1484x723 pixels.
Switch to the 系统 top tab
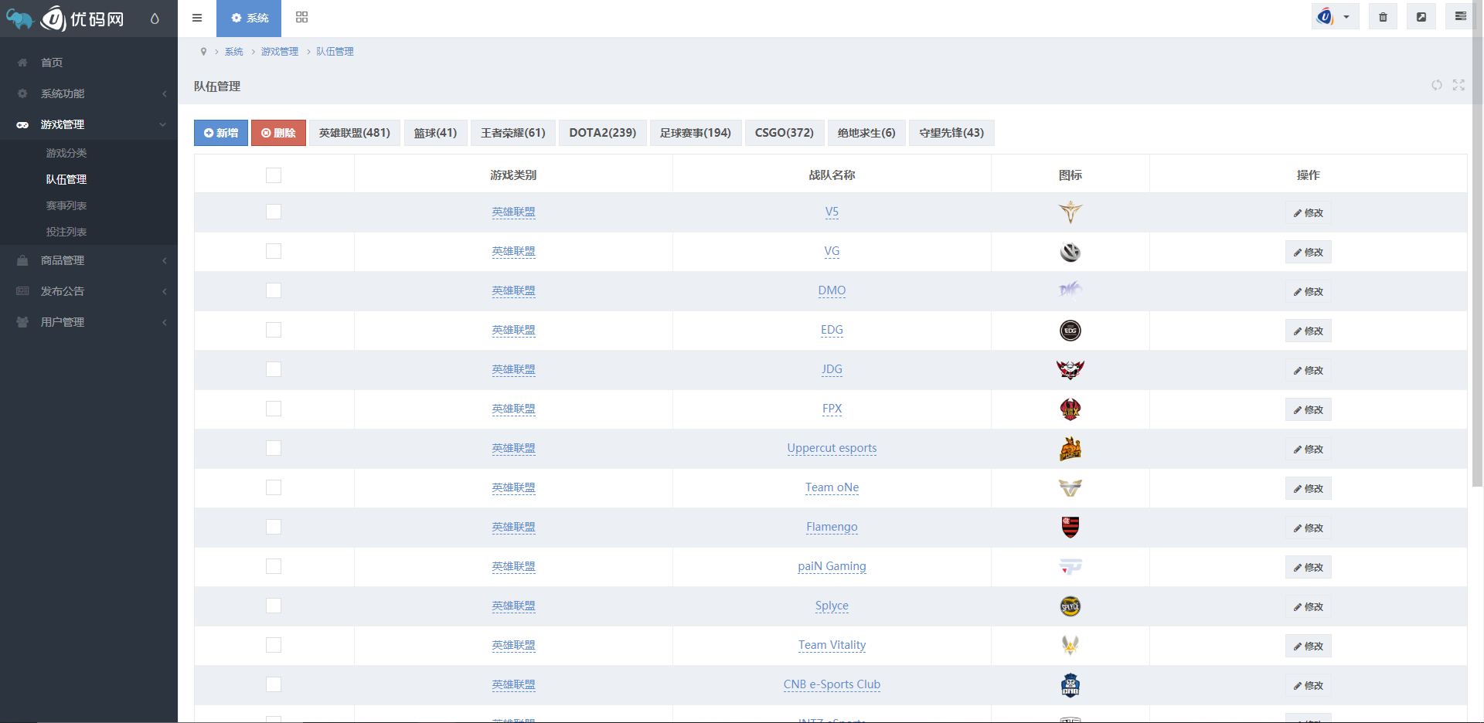249,18
